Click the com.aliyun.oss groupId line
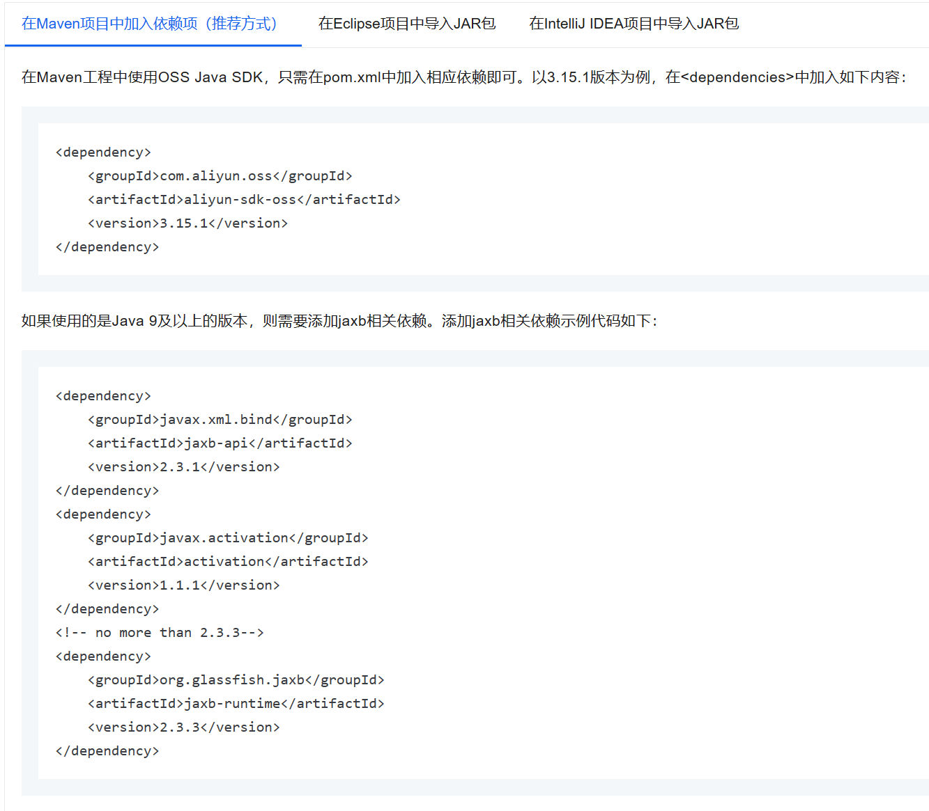This screenshot has height=811, width=929. point(220,176)
